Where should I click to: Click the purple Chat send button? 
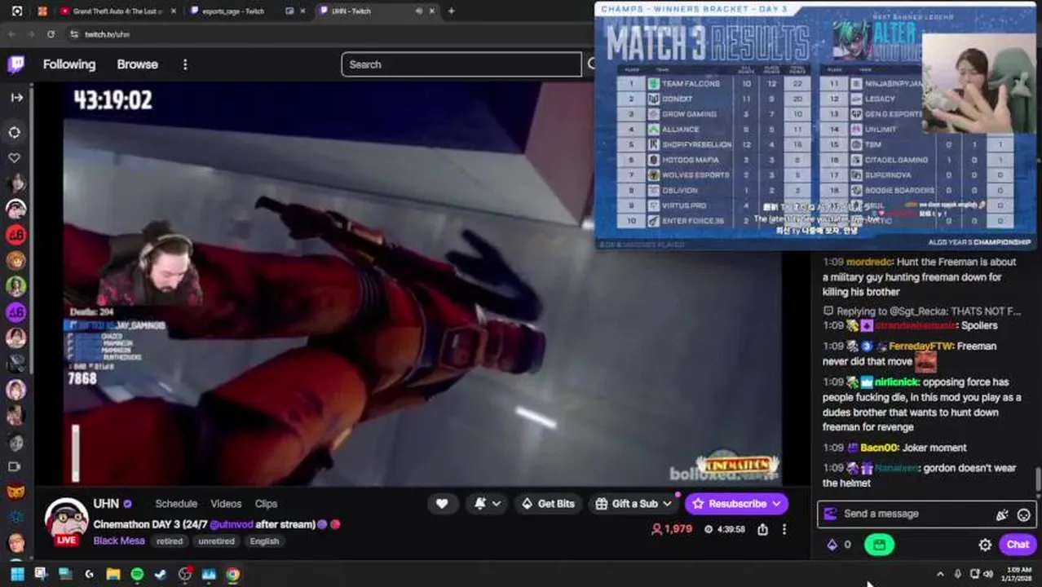point(1018,545)
